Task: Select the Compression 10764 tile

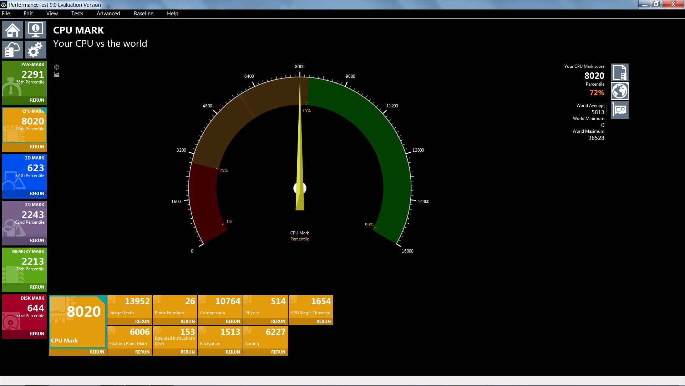Action: point(220,306)
